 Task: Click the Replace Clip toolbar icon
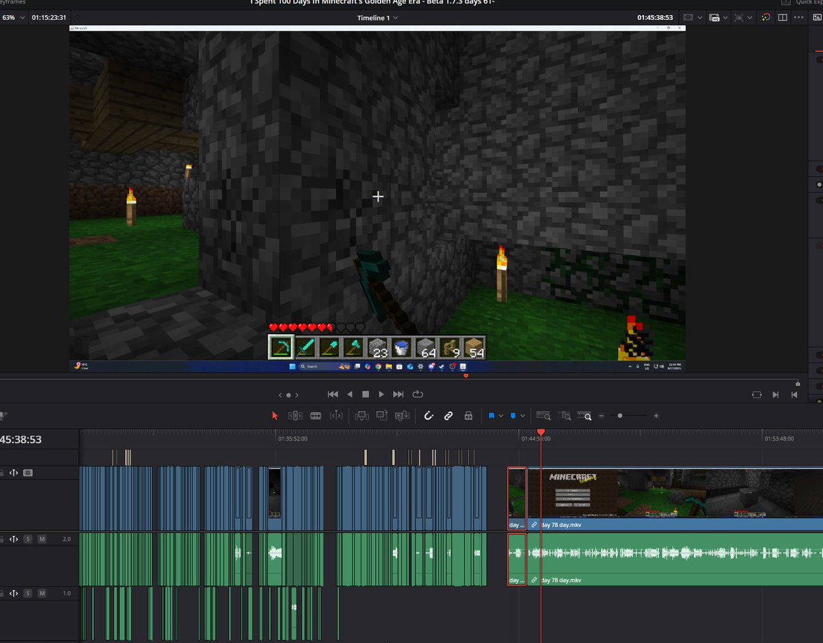[x=403, y=415]
